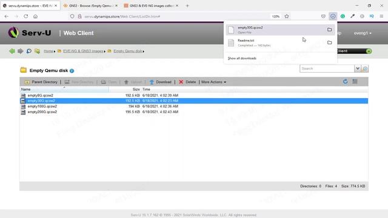Click the IQ extension icon
The image size is (388, 218).
[x=372, y=16]
